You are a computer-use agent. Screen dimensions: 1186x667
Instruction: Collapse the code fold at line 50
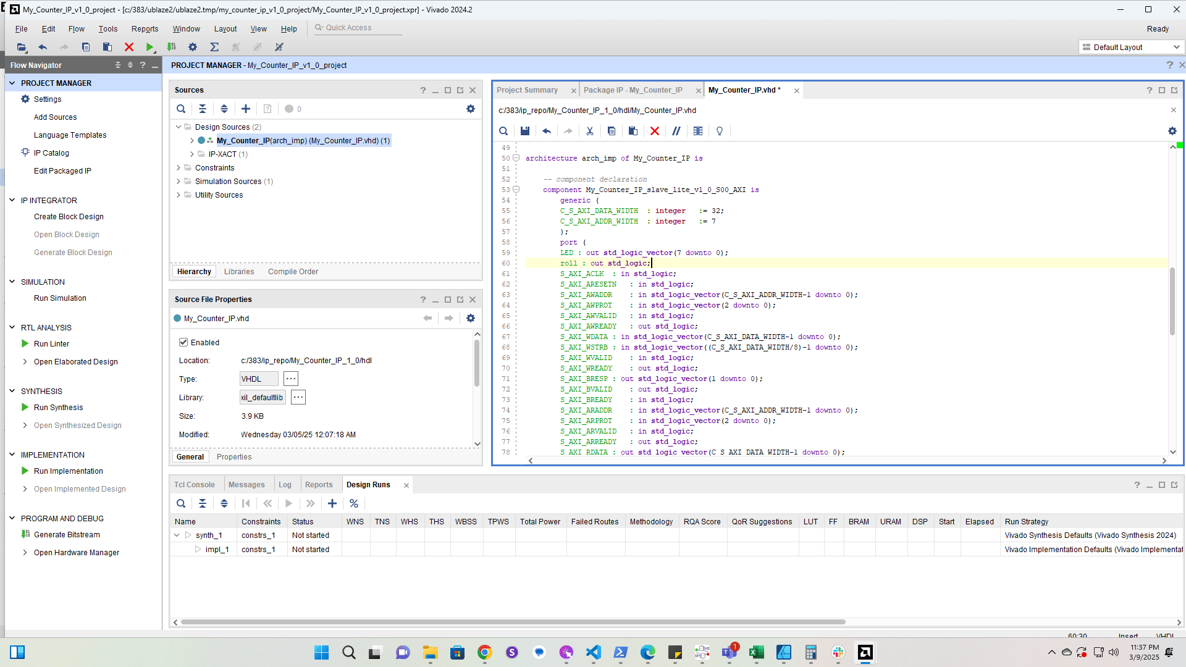coord(516,158)
